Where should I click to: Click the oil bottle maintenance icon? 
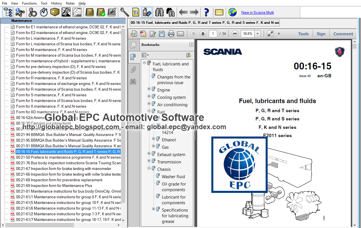tap(147, 12)
